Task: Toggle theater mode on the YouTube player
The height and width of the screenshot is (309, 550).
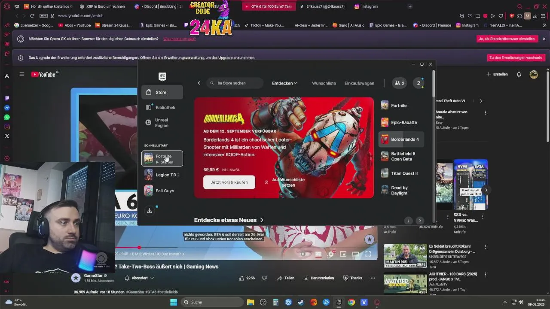Action: 356,254
